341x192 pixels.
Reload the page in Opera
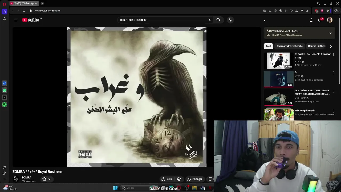(24, 11)
